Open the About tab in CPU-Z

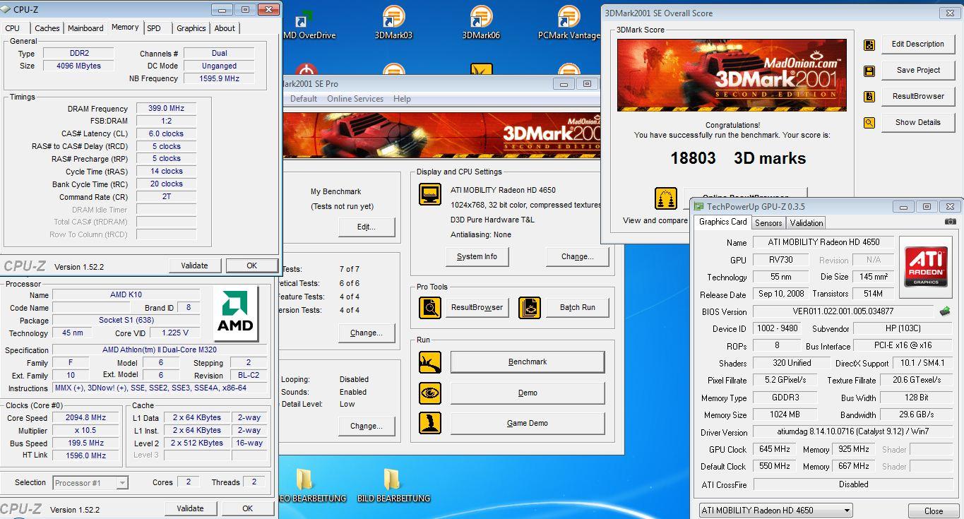click(225, 28)
